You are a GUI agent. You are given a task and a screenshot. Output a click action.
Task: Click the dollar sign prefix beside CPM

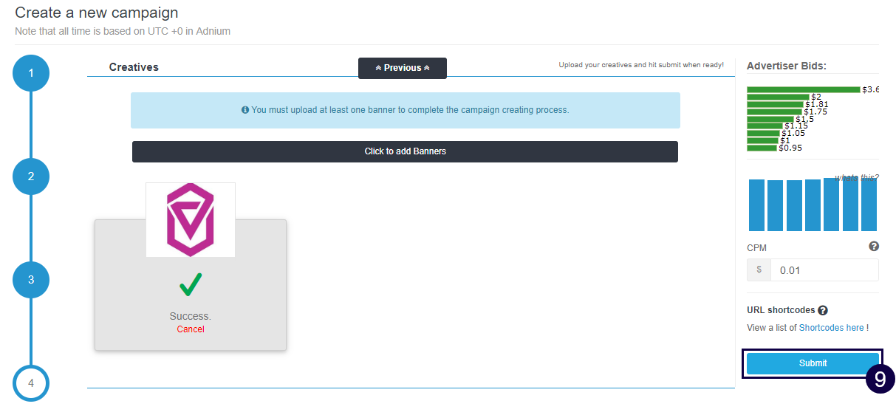click(x=759, y=270)
